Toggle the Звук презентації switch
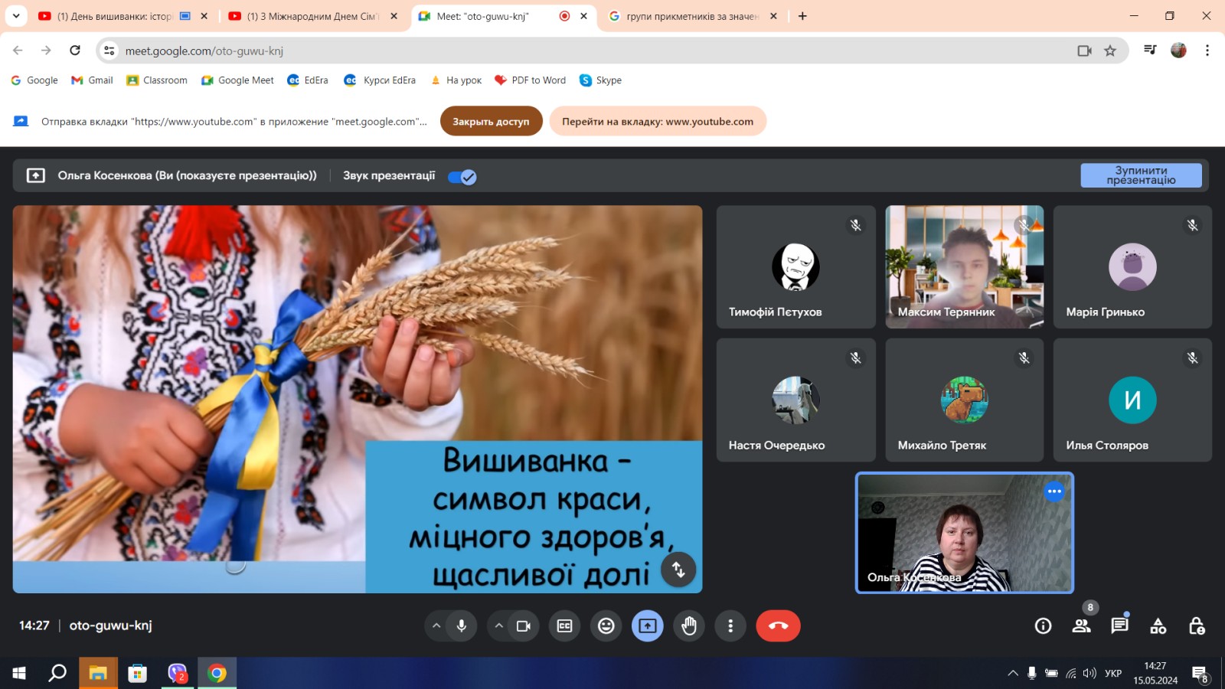Image resolution: width=1225 pixels, height=689 pixels. pyautogui.click(x=462, y=177)
